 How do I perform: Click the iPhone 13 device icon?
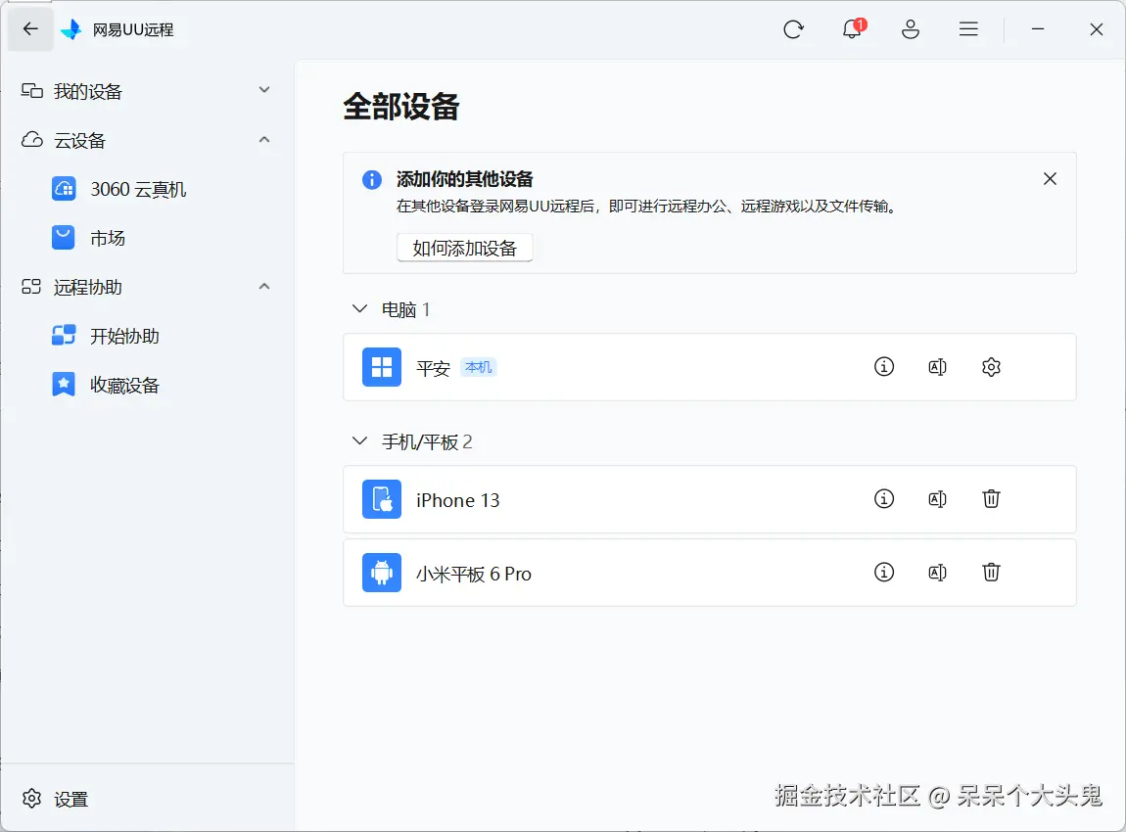coord(381,499)
